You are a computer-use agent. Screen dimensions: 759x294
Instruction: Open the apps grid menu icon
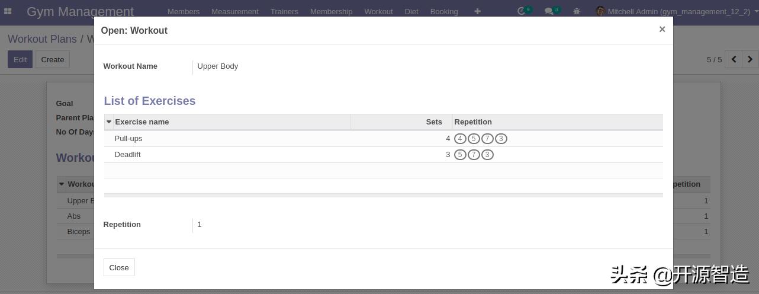8,11
